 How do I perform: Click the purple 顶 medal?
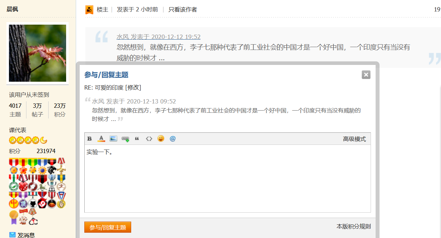(23, 200)
